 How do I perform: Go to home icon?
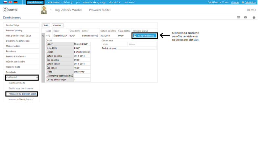(254, 17)
